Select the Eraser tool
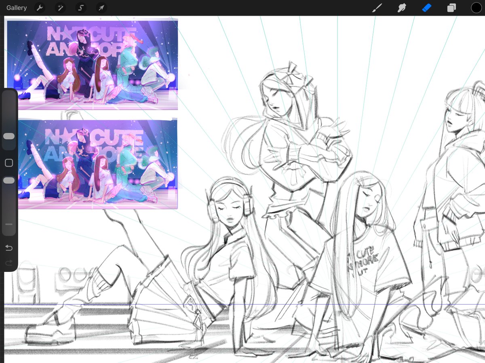The width and height of the screenshot is (485, 363). [427, 8]
